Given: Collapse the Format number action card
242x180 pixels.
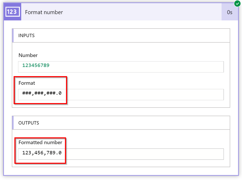Looking at the screenshot, I should click(118, 12).
